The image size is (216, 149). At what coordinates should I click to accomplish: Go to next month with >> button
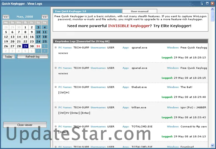click(45, 17)
